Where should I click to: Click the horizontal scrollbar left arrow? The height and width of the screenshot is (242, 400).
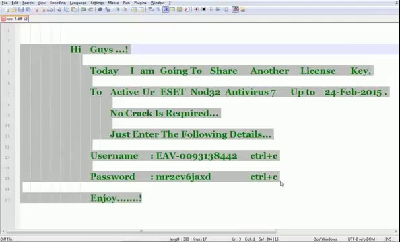(3, 231)
